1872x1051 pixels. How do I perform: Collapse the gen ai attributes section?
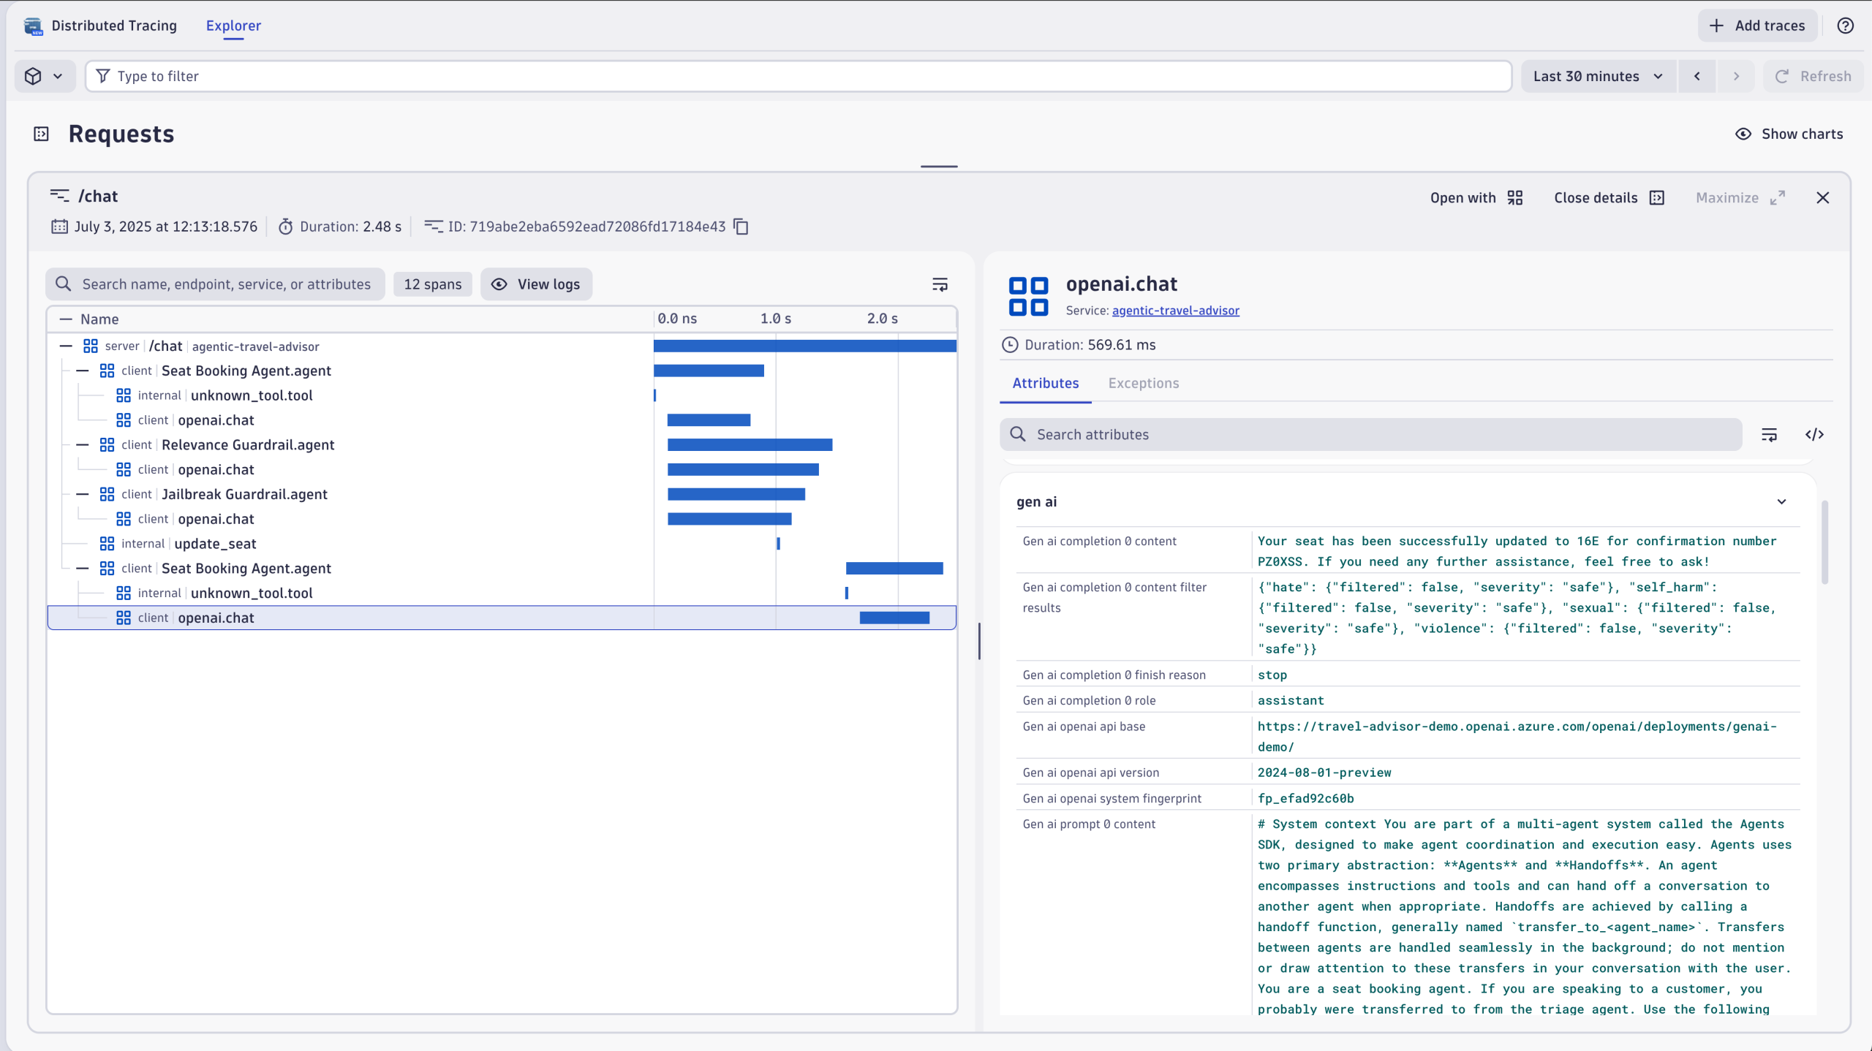pyautogui.click(x=1781, y=502)
